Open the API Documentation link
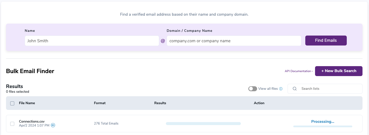The width and height of the screenshot is (369, 135). [x=298, y=71]
